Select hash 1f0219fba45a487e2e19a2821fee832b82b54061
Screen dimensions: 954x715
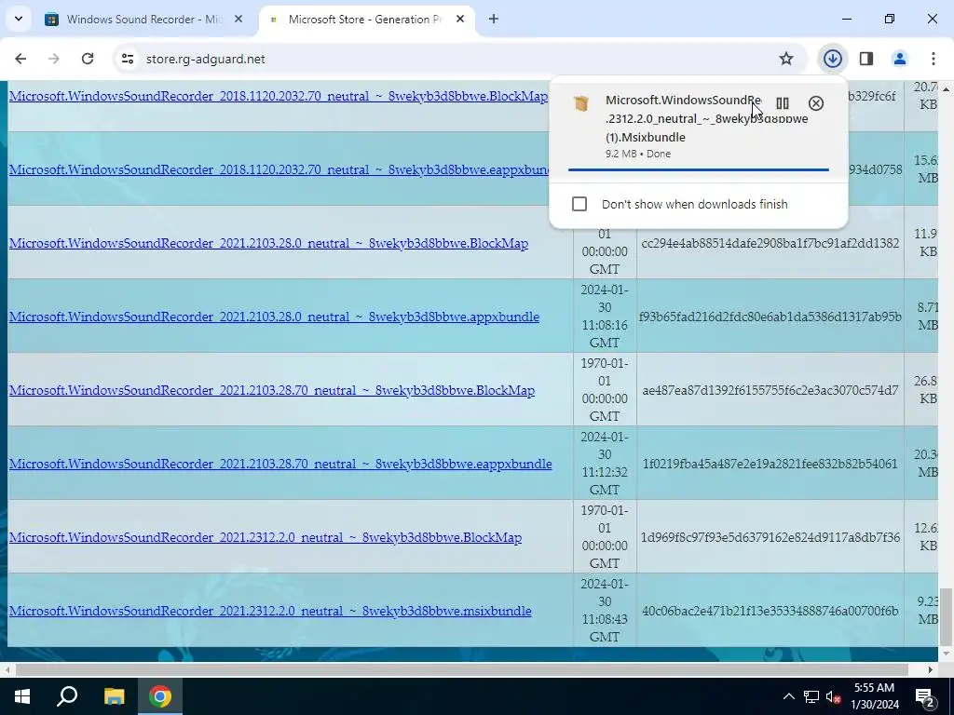pos(770,464)
